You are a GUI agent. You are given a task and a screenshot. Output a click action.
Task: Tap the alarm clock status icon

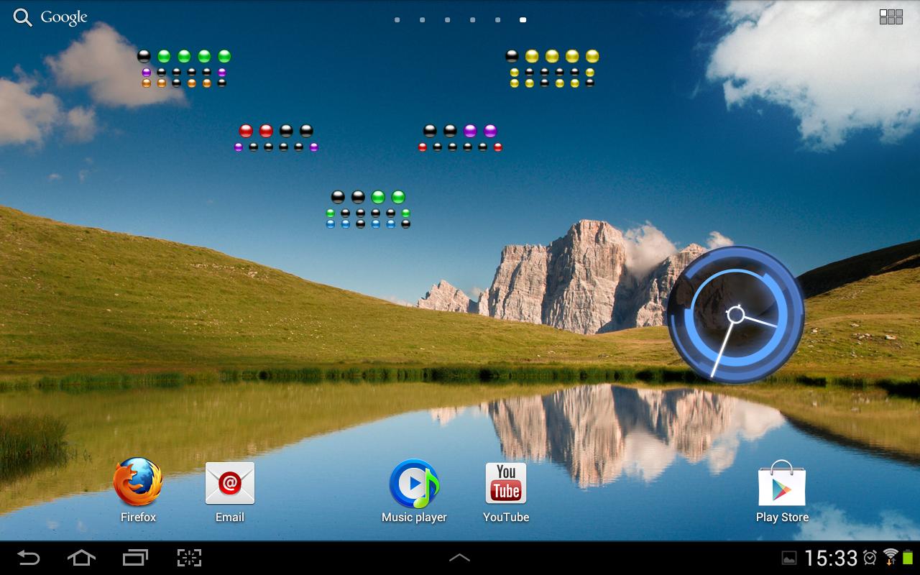870,558
